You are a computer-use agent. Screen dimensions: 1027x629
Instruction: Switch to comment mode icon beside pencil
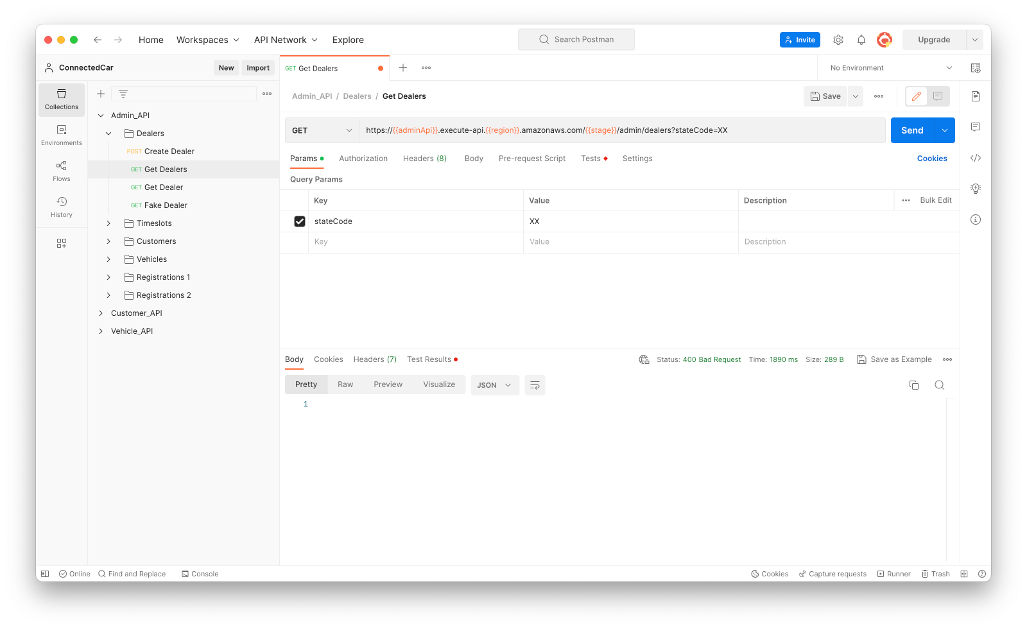(938, 96)
